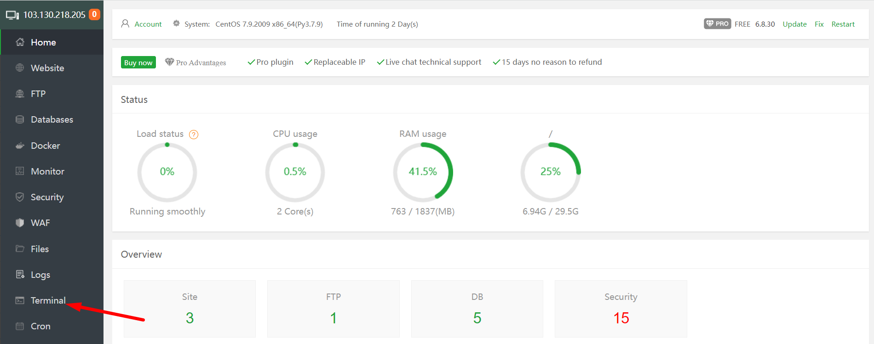Open the Files manager in sidebar
The width and height of the screenshot is (874, 344).
pyautogui.click(x=40, y=249)
